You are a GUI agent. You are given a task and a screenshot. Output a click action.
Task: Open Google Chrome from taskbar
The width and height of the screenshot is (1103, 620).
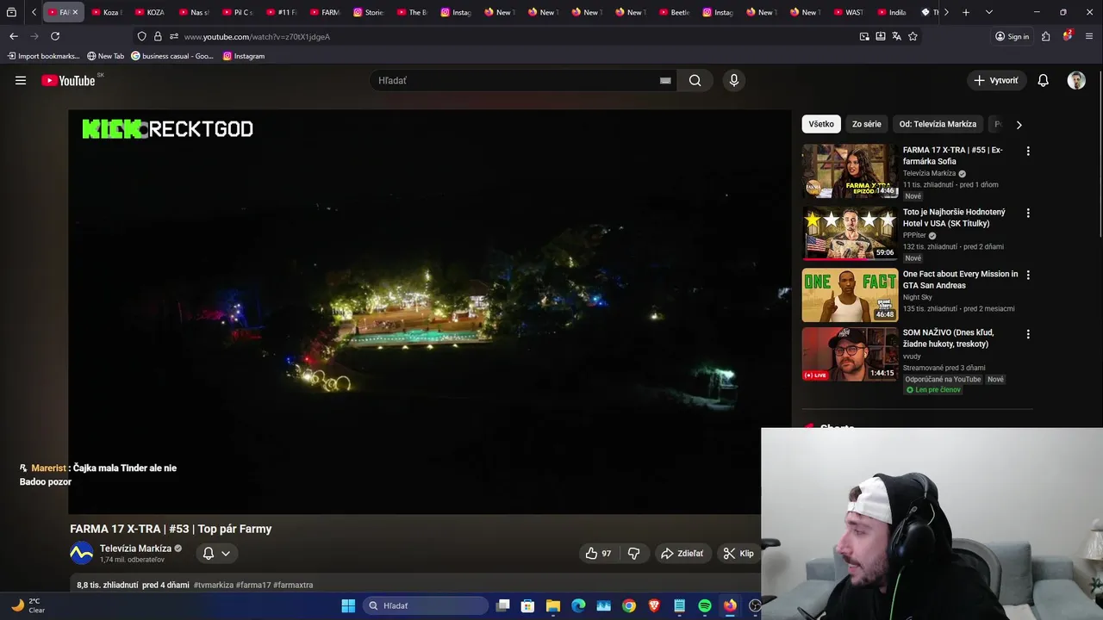[x=629, y=605]
